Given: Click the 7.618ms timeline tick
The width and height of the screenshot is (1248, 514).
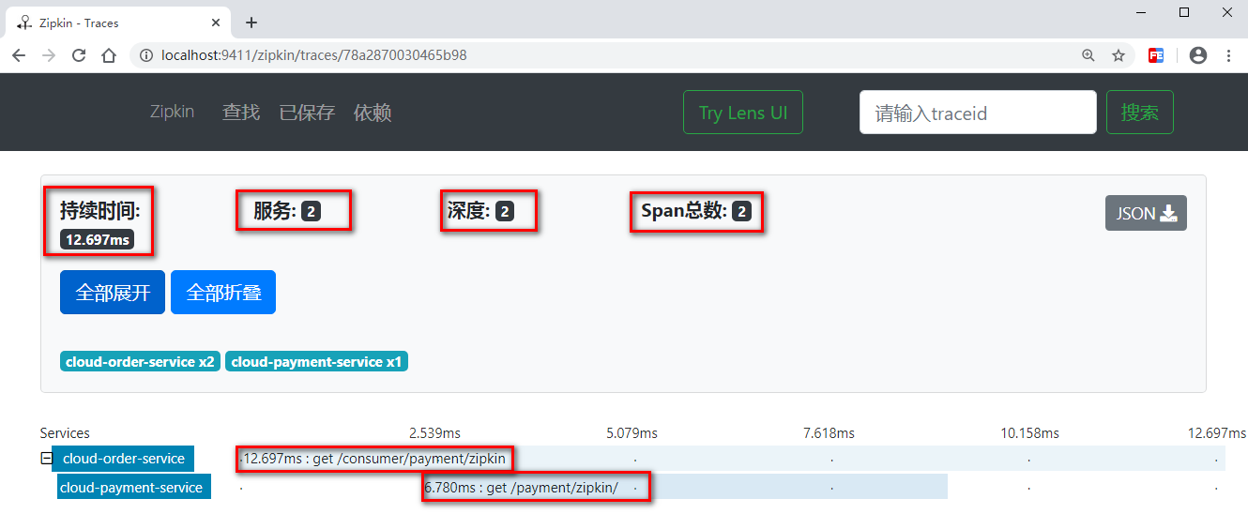Looking at the screenshot, I should pyautogui.click(x=829, y=433).
